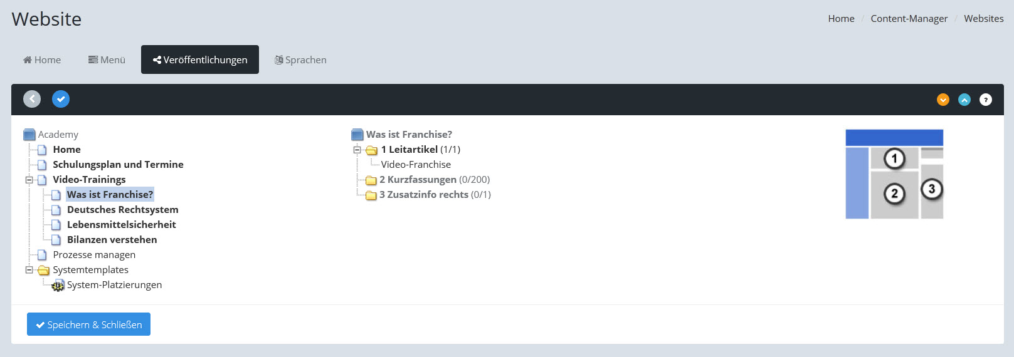Collapse the Systemtemplates tree node

[x=29, y=270]
